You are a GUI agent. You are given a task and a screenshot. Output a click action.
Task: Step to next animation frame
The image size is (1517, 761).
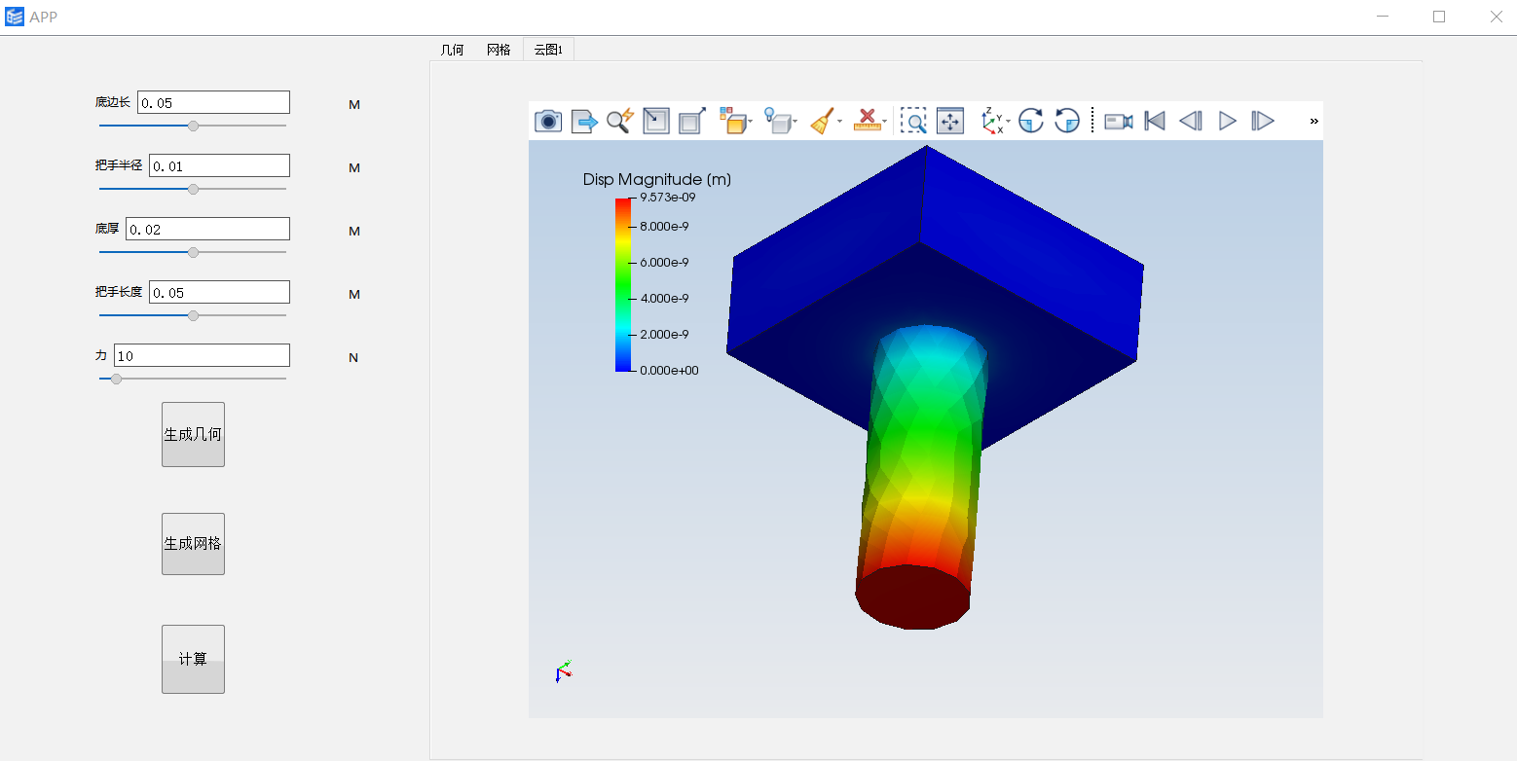[x=1263, y=121]
